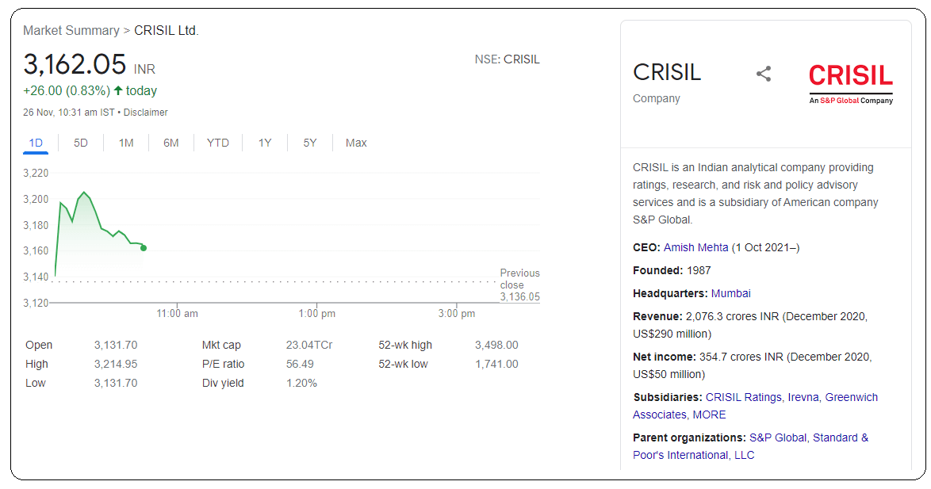
Task: Click the NSE: CRISIL ticker label
Action: coord(507,59)
